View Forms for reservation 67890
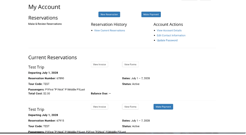 pos(130,64)
